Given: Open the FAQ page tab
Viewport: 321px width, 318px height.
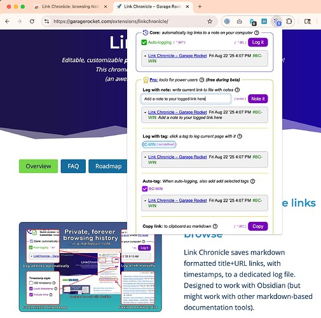Looking at the screenshot, I should (73, 166).
